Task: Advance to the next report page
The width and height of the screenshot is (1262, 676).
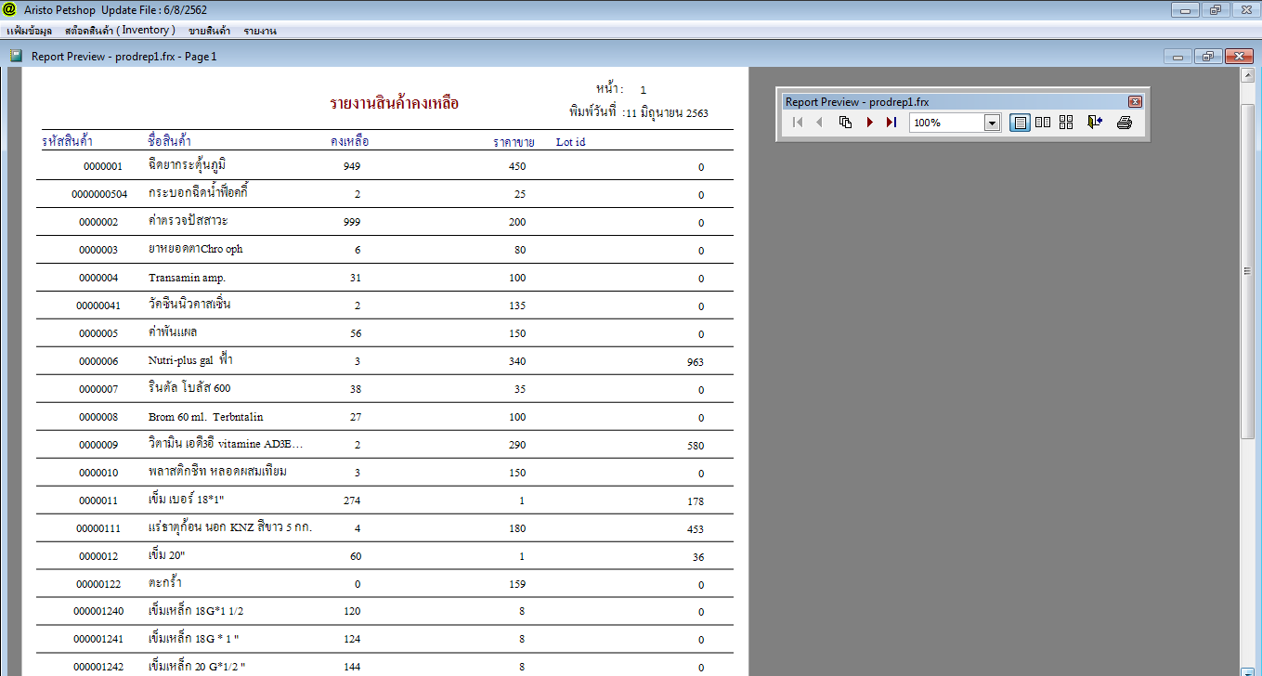Action: (869, 123)
